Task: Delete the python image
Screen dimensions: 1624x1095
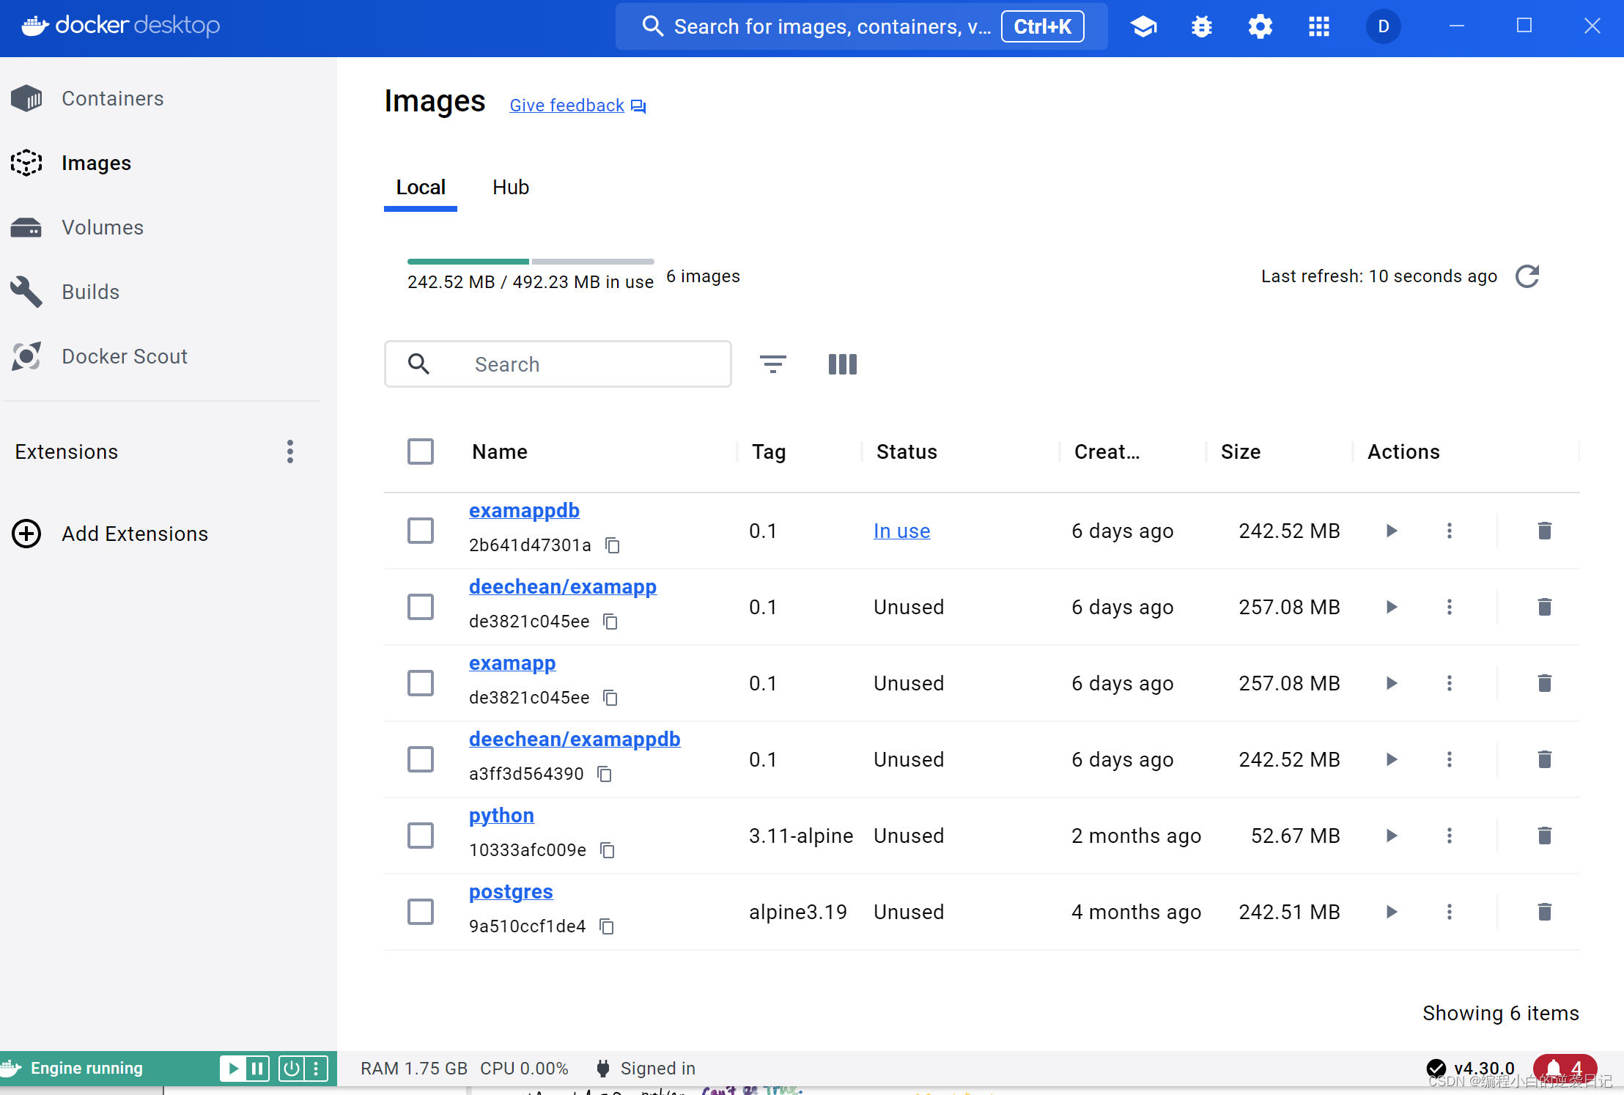Action: pos(1545,836)
